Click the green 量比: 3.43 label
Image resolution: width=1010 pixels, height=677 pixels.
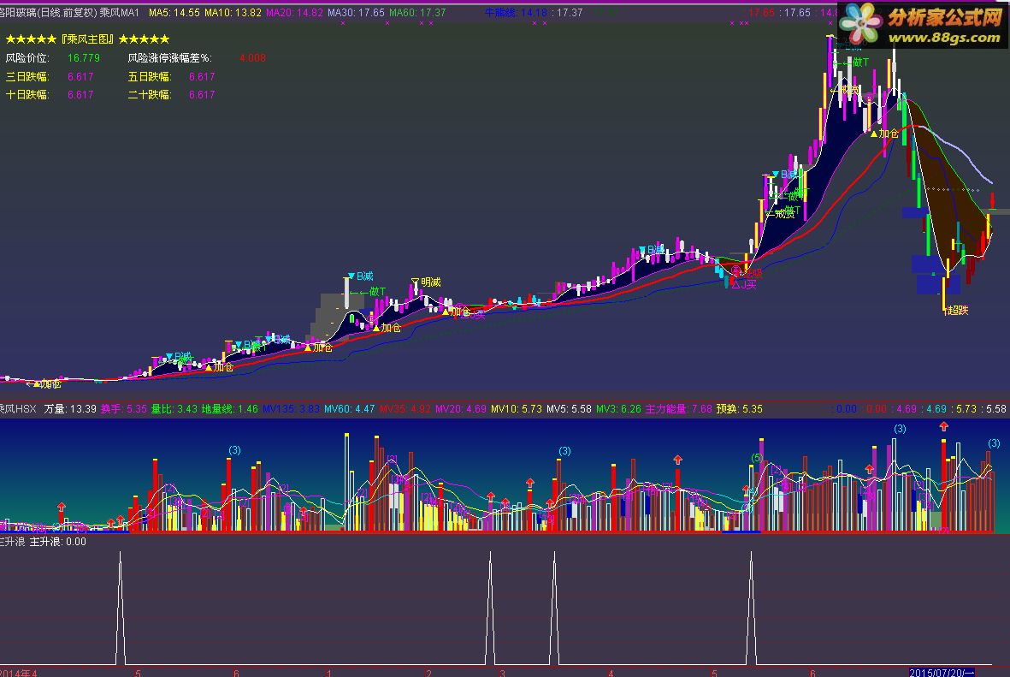[x=174, y=409]
